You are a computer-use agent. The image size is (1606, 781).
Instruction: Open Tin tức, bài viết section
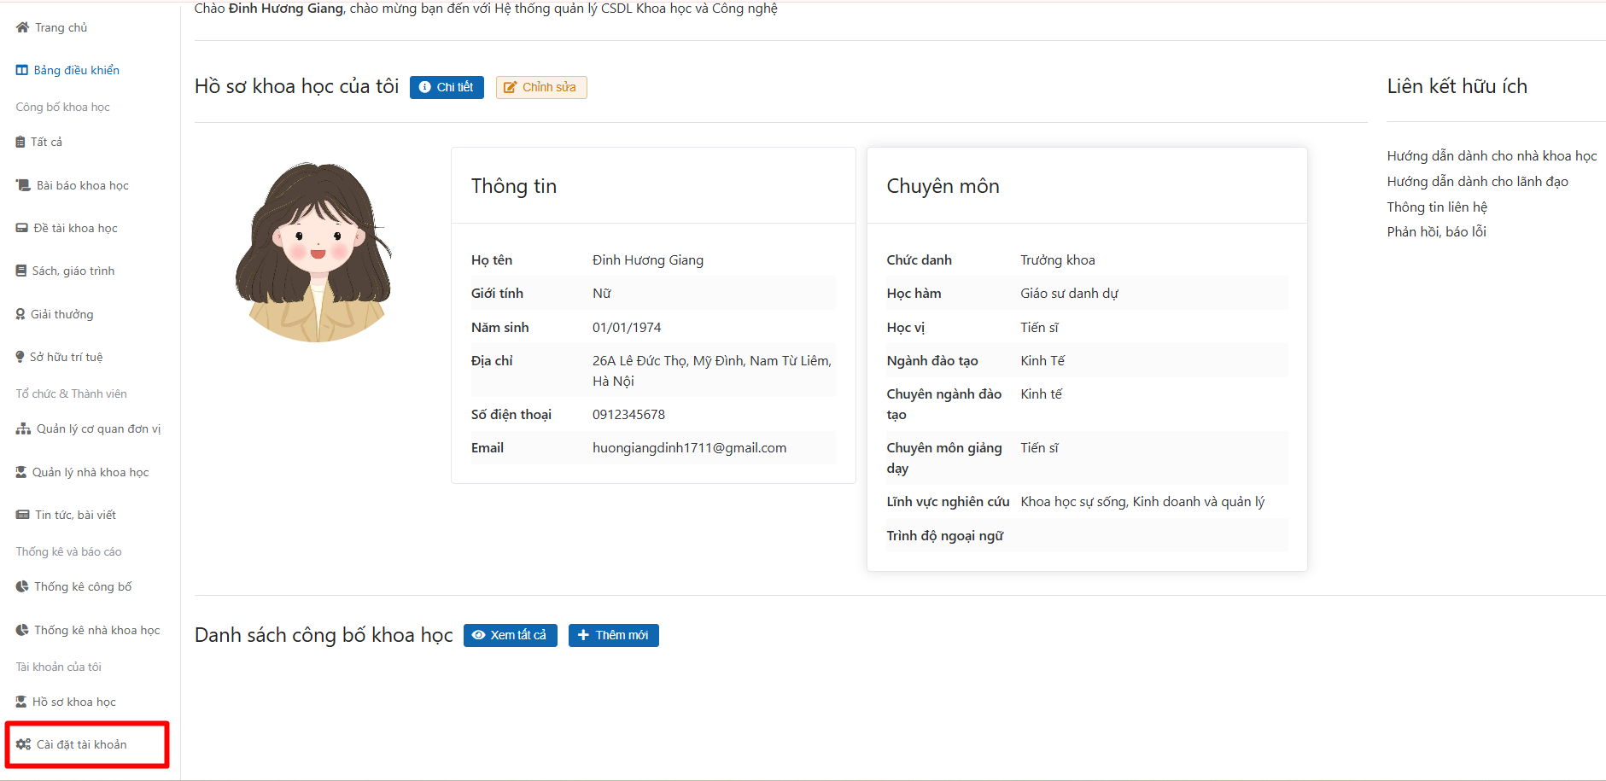click(x=75, y=515)
